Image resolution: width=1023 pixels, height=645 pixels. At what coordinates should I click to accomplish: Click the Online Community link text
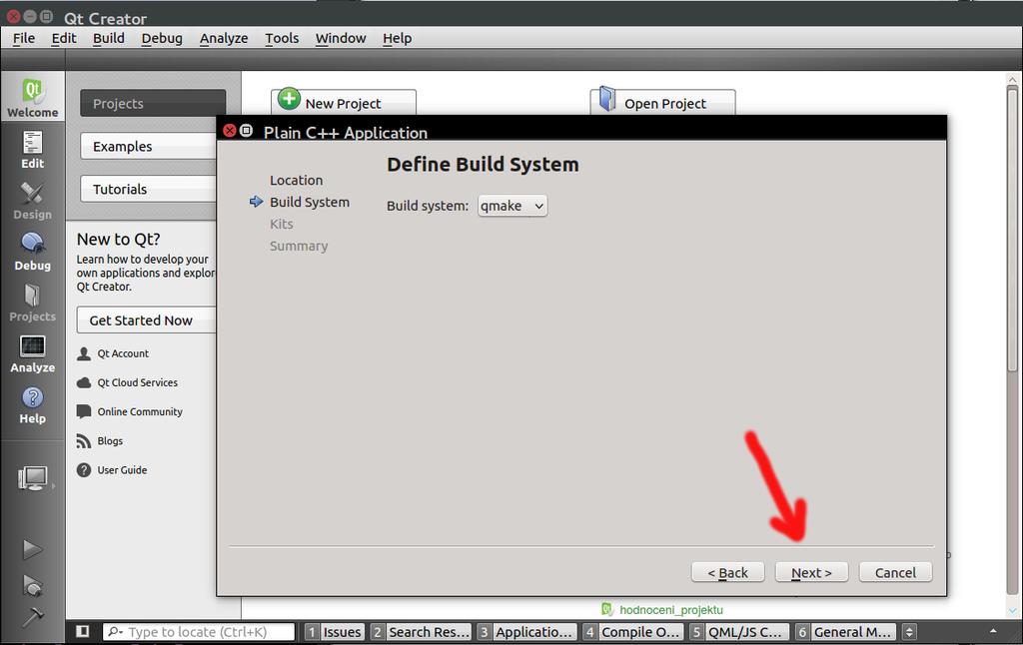[x=140, y=411]
